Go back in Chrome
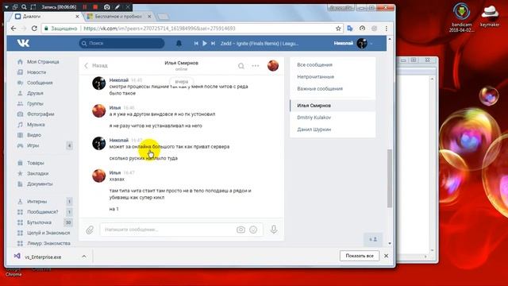The width and height of the screenshot is (508, 286). (13, 29)
